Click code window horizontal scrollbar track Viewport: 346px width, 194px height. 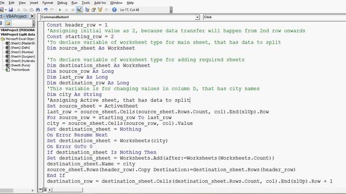pos(67,190)
